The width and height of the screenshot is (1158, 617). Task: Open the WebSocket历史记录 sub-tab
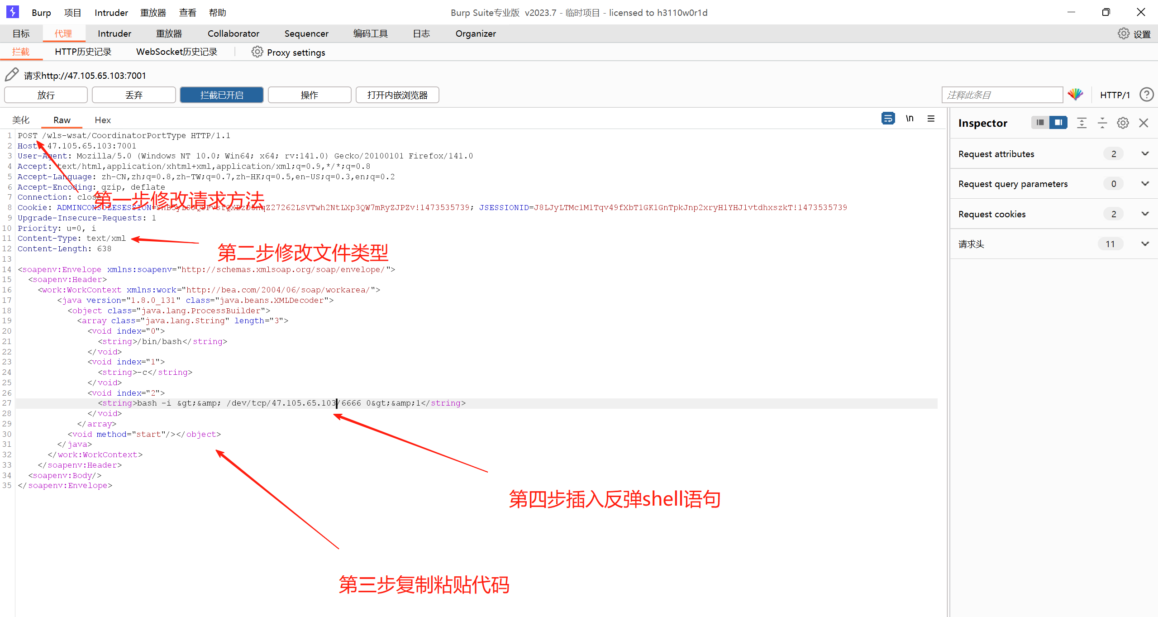[176, 52]
